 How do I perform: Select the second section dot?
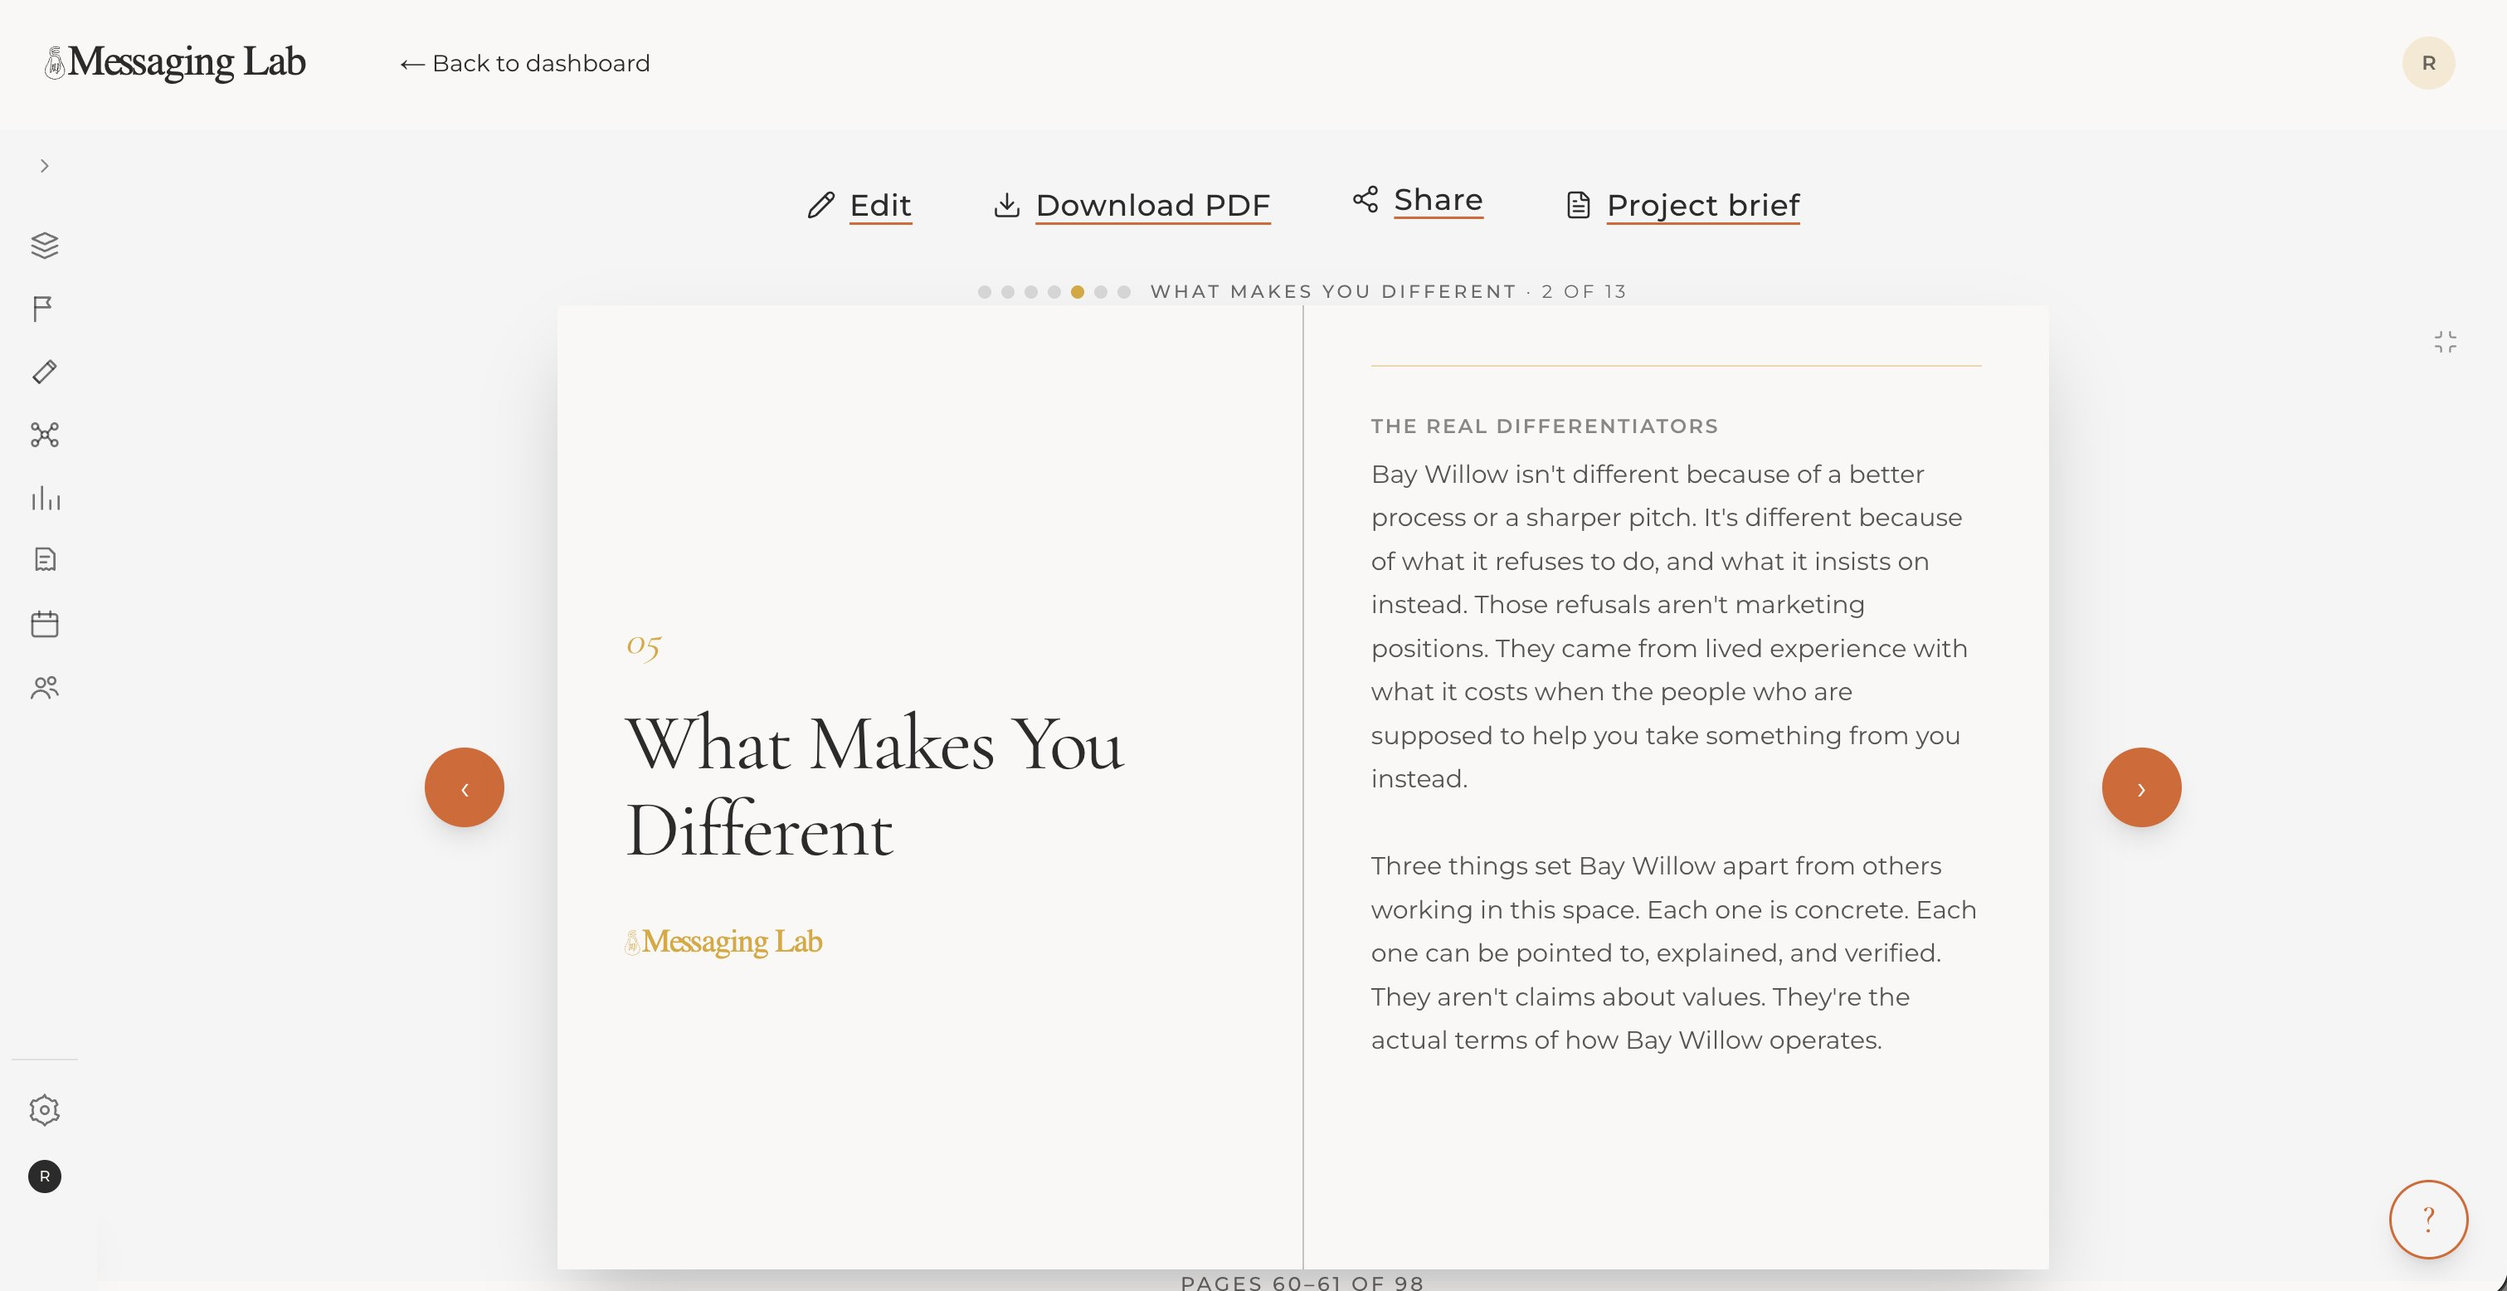click(1007, 292)
